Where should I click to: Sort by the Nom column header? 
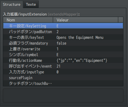point(28,20)
